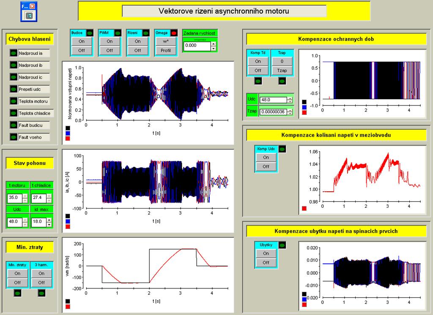Click the Teplota motoru fault LED
This screenshot has width=433, height=315.
(x=14, y=101)
